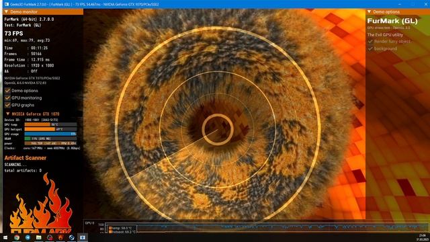Image resolution: width=430 pixels, height=242 pixels.
Task: Collapse the NVIDIA GeForce GTX 1070 section
Action: (x=7, y=114)
